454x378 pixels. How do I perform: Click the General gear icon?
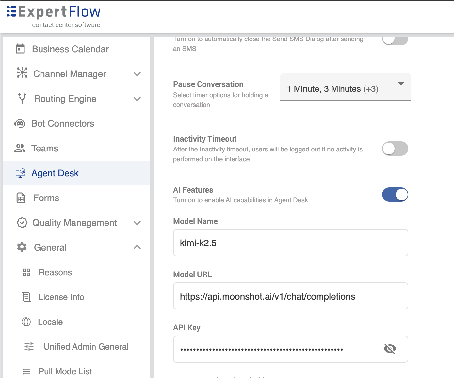point(22,247)
